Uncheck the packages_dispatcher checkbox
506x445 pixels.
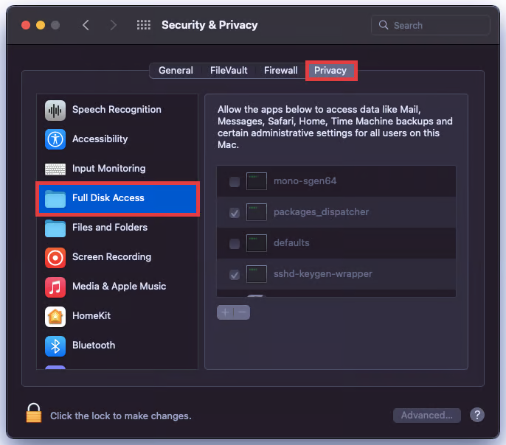coord(235,213)
